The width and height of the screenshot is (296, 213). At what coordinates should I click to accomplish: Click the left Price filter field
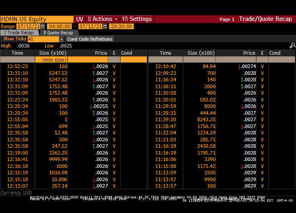pos(88,60)
